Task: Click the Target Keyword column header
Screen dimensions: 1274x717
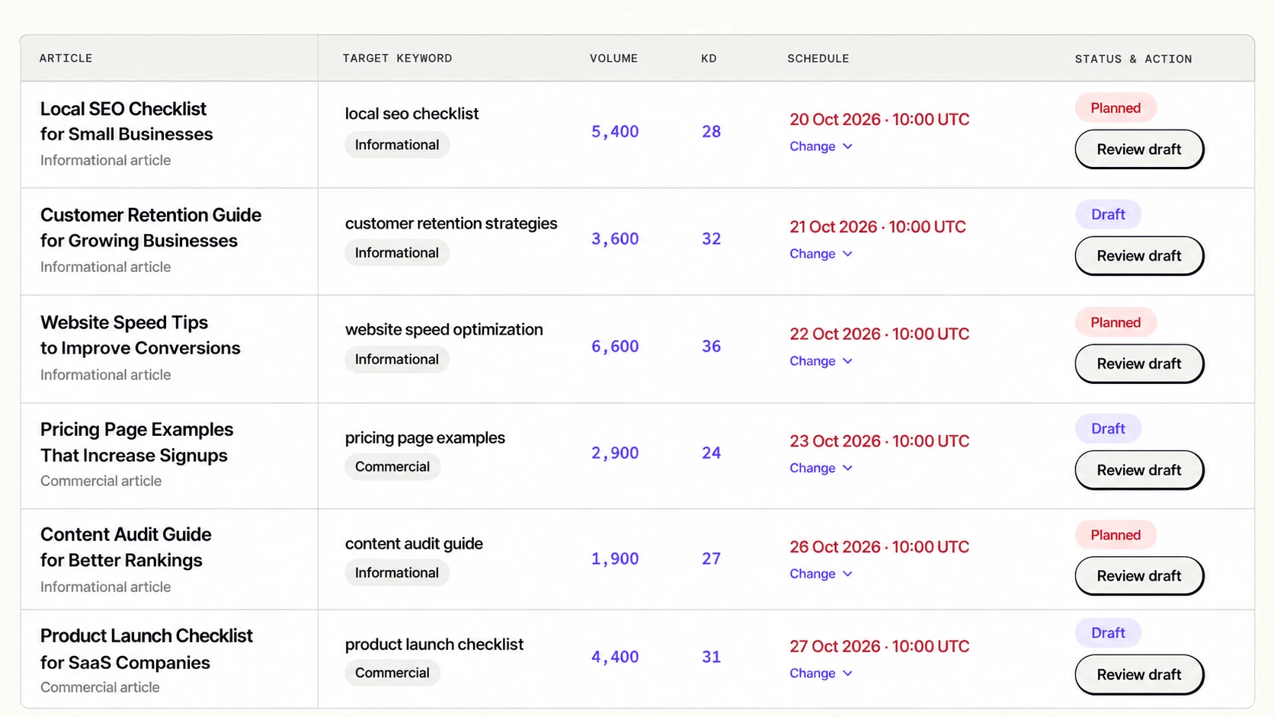Action: (397, 58)
